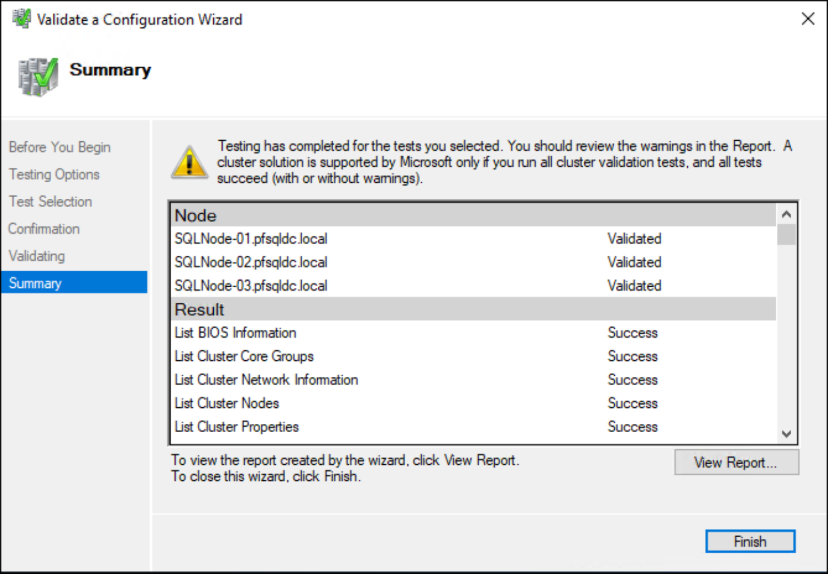Click the wizard title bar icon
828x574 pixels.
click(22, 19)
